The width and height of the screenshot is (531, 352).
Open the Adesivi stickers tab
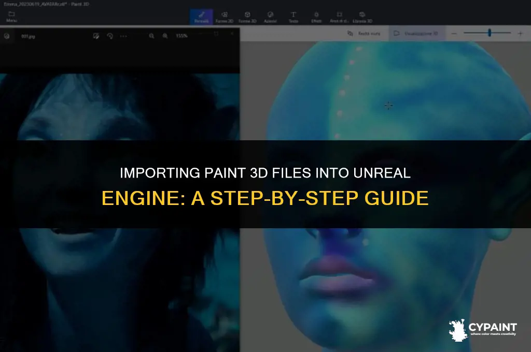click(x=270, y=17)
